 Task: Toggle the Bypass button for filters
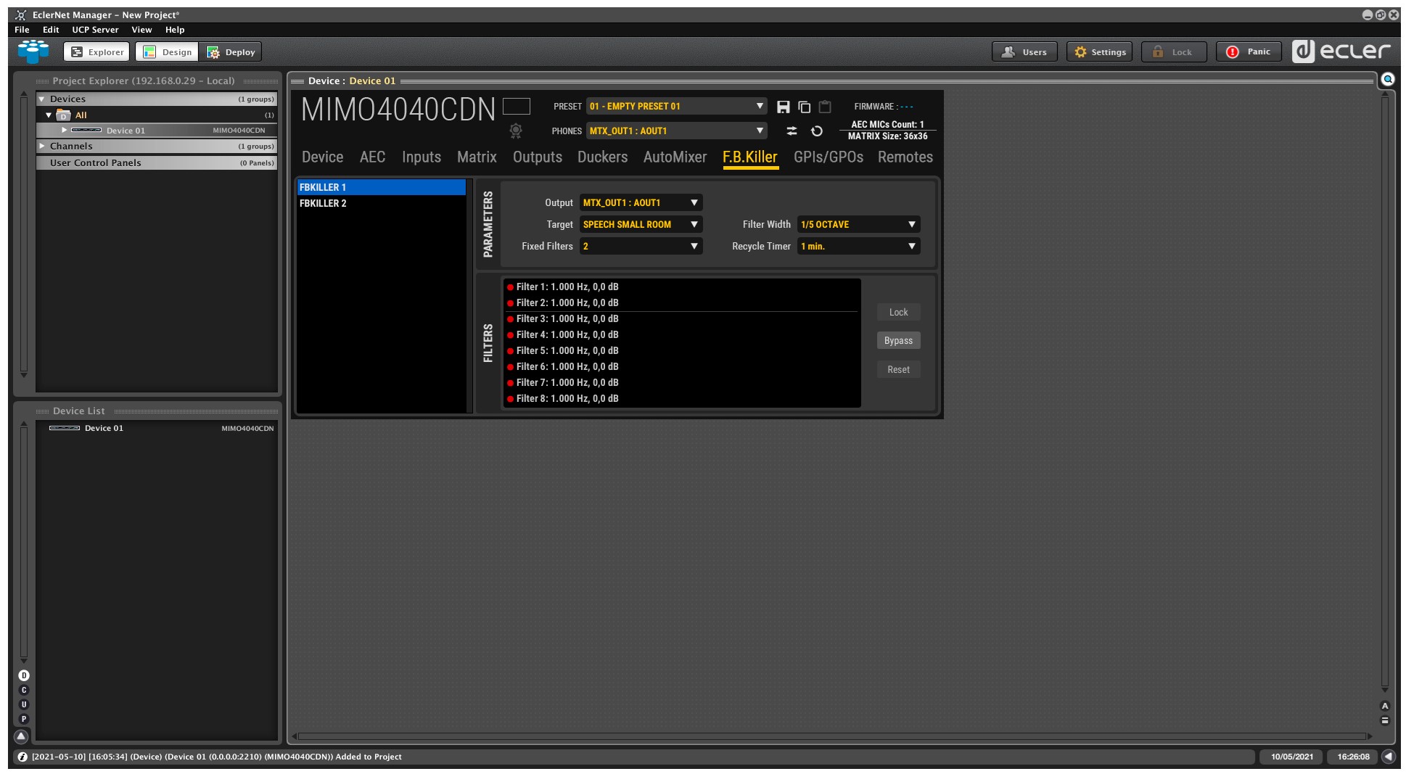(898, 341)
